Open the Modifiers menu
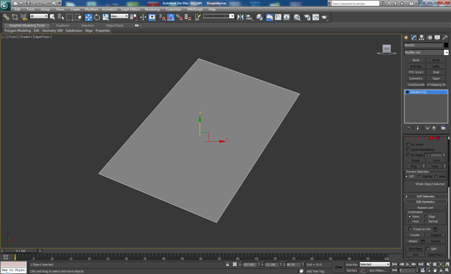 click(92, 9)
